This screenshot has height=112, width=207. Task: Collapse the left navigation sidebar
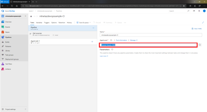[25, 109]
